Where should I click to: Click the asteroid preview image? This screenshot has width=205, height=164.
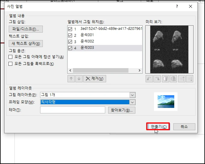(x=169, y=49)
